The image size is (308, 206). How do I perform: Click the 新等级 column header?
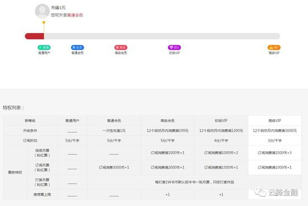point(30,120)
